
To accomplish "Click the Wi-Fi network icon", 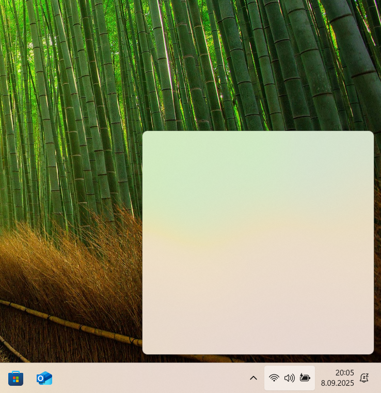I will coord(274,378).
